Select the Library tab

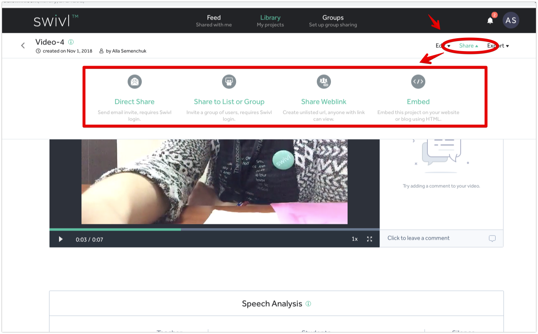pyautogui.click(x=270, y=21)
